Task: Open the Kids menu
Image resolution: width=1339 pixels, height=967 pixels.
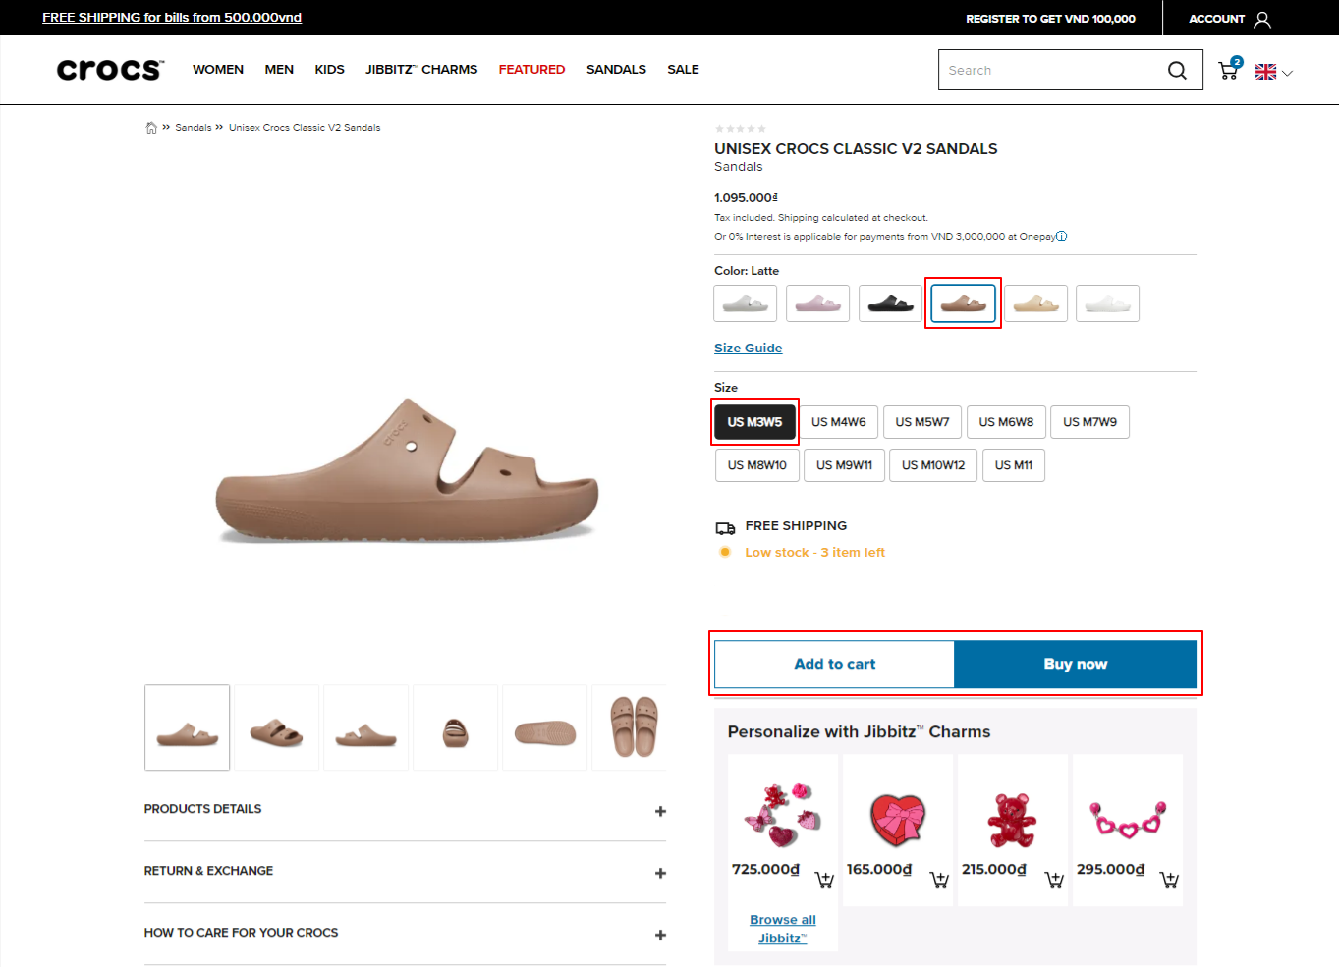Action: click(x=329, y=70)
